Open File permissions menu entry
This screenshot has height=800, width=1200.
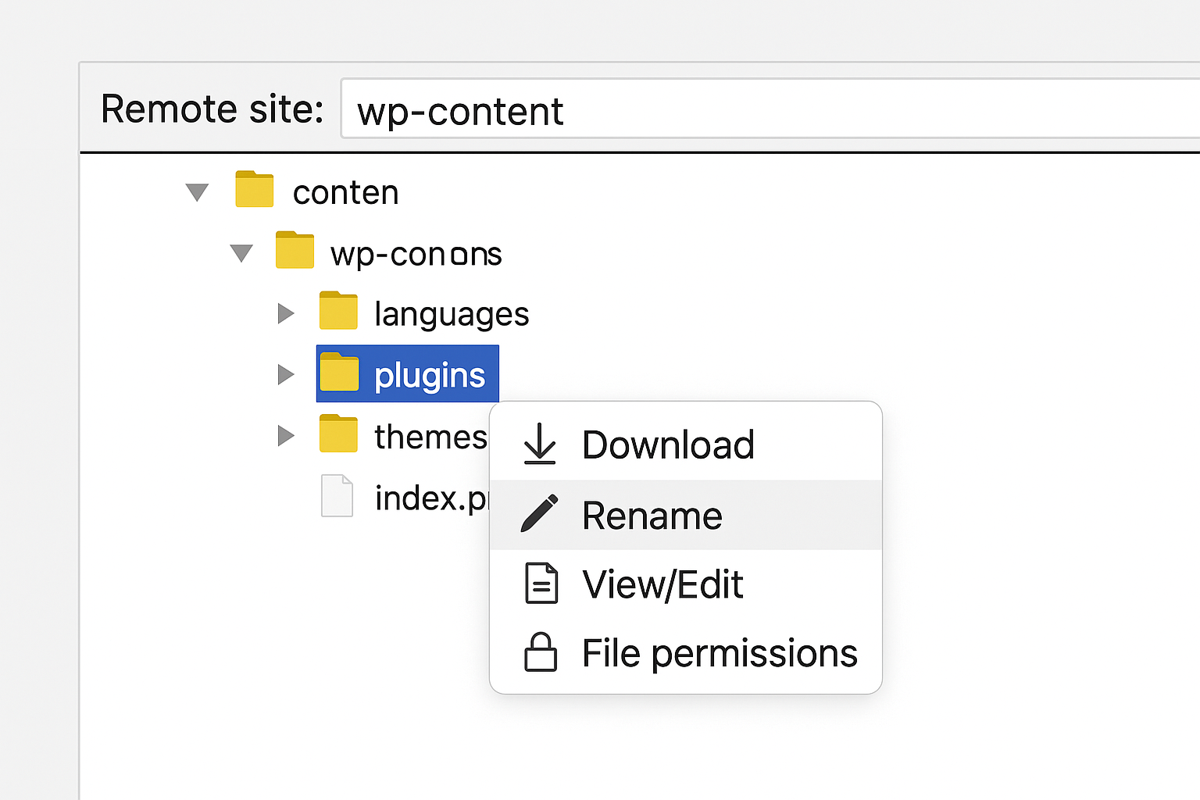click(x=719, y=653)
